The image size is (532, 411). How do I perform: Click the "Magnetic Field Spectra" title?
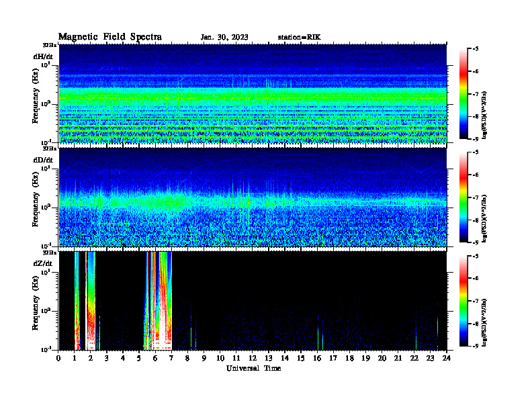pos(110,37)
